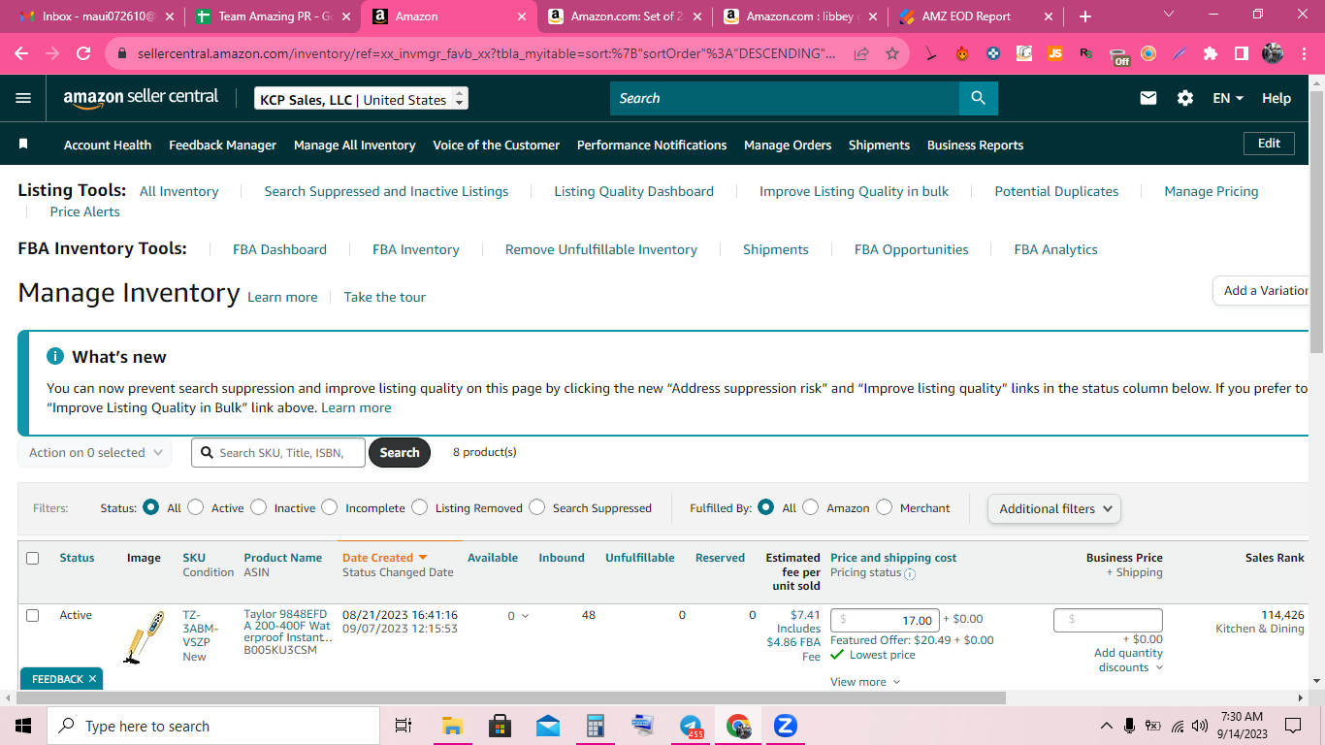
Task: Sort by the Date Created column
Action: click(384, 558)
